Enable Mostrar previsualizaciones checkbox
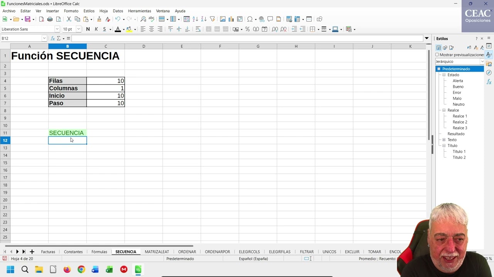This screenshot has width=494, height=277. (x=437, y=55)
